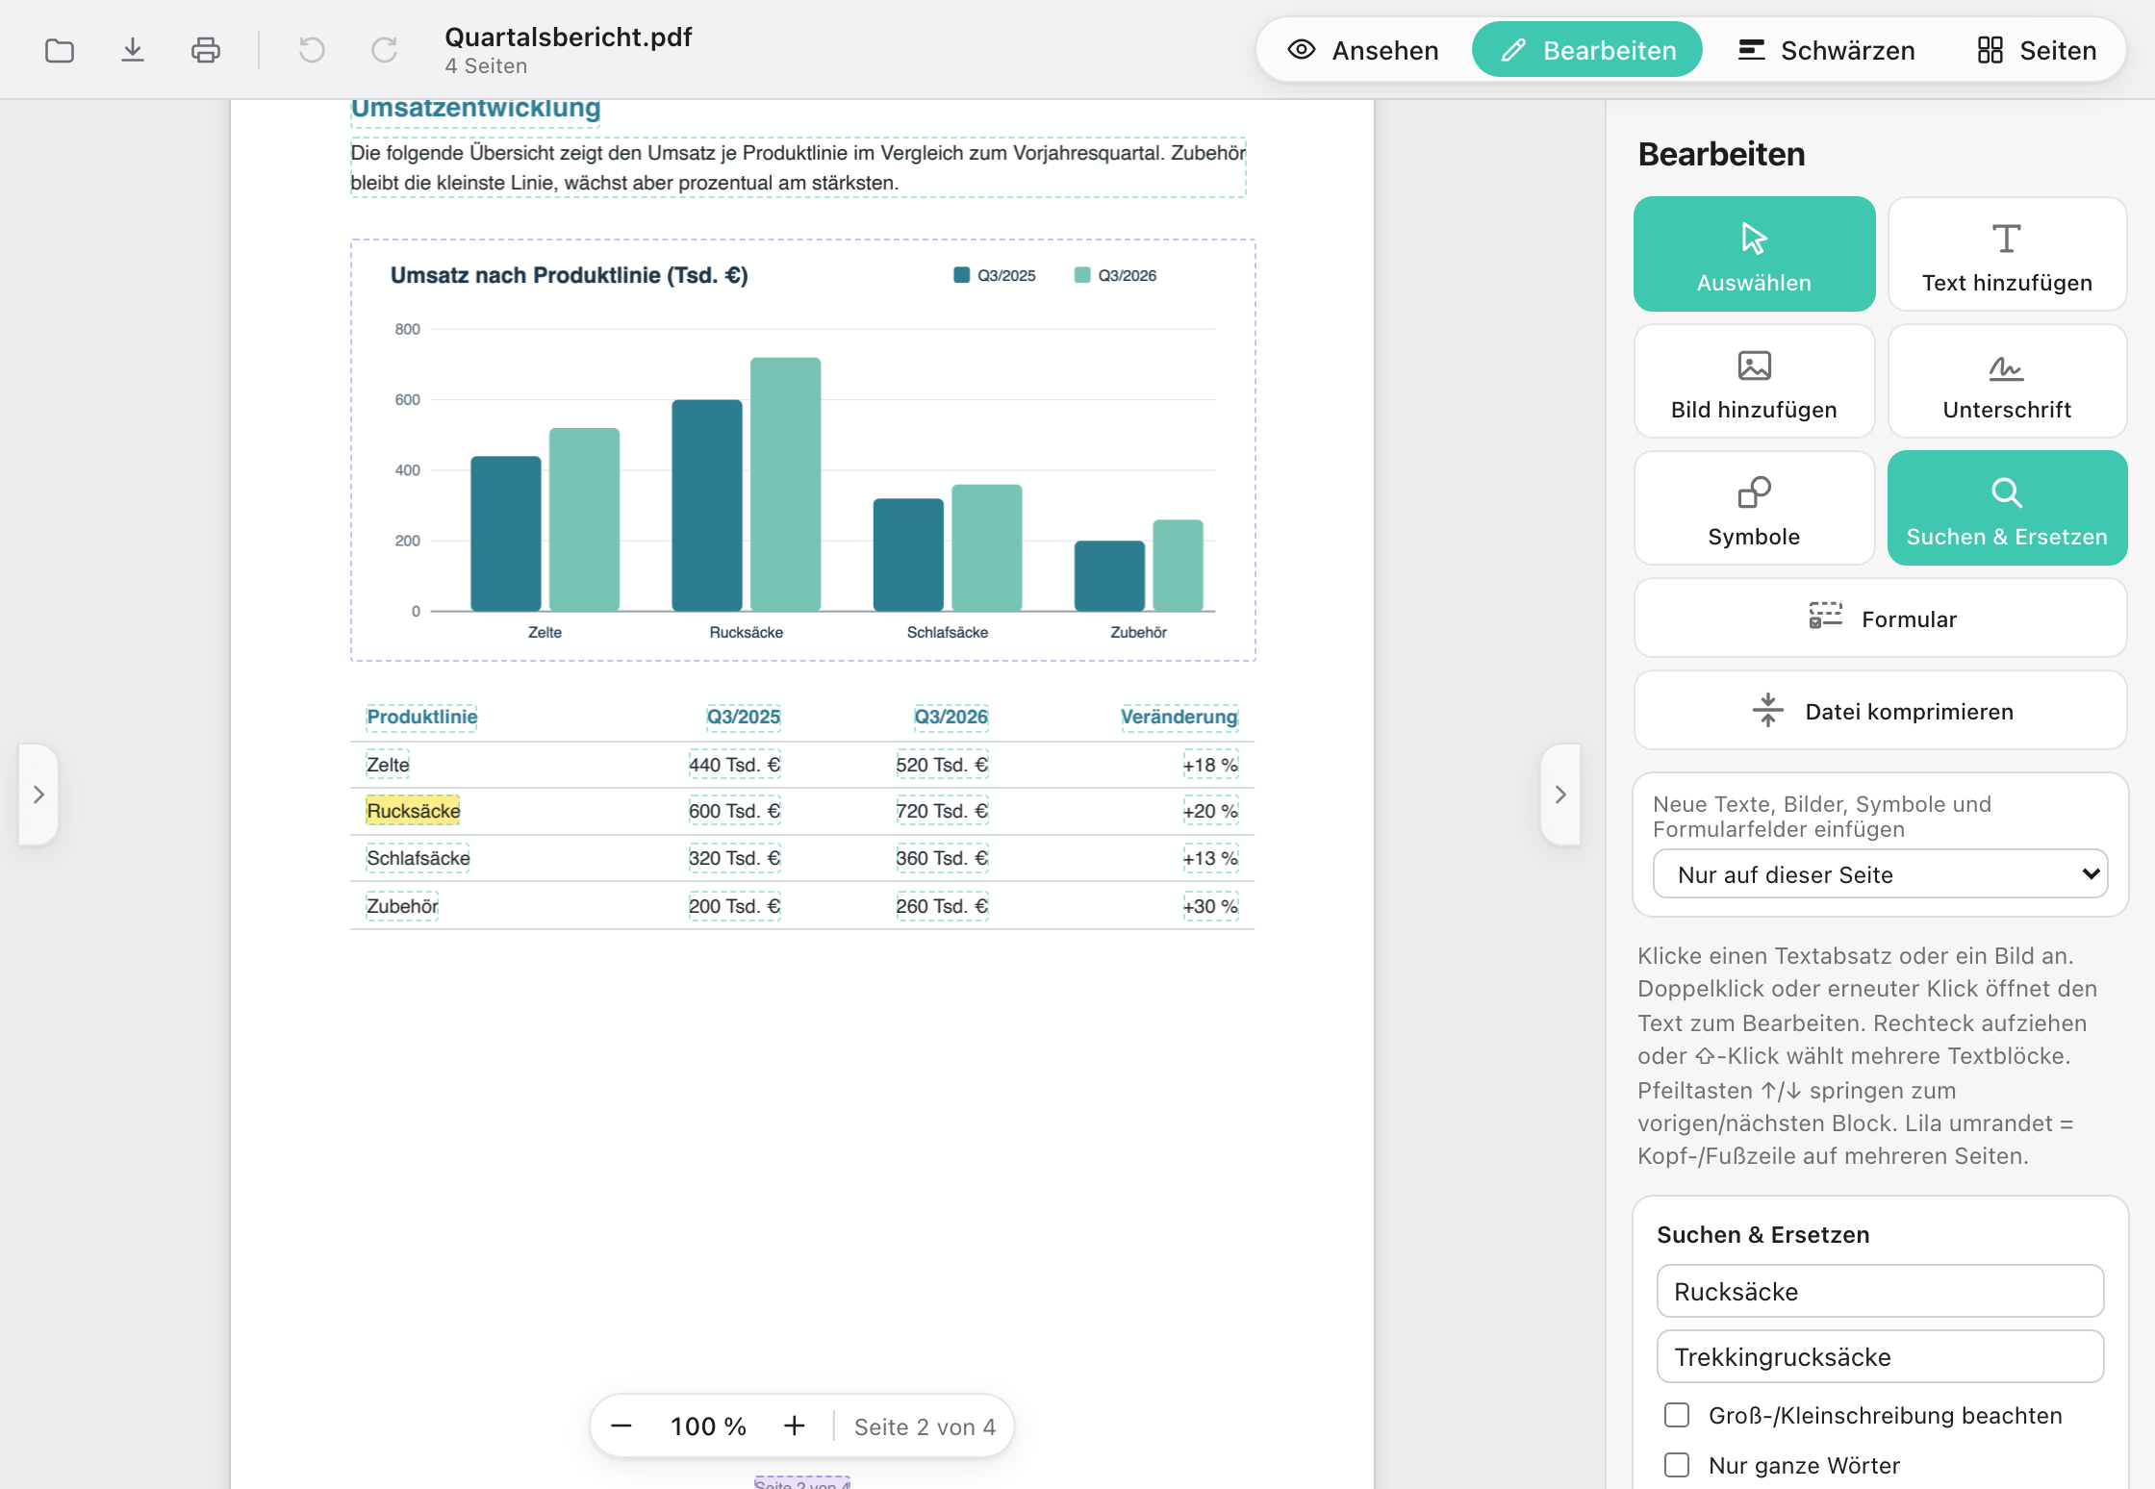Open file via folder icon

point(60,50)
